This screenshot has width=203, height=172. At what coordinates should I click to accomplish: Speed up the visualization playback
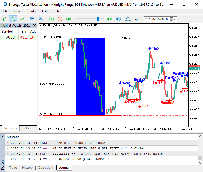click(x=109, y=19)
